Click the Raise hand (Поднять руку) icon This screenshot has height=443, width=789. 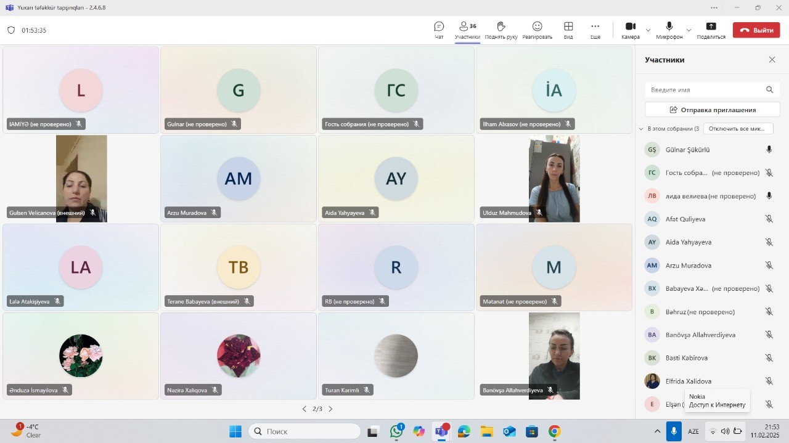[501, 30]
